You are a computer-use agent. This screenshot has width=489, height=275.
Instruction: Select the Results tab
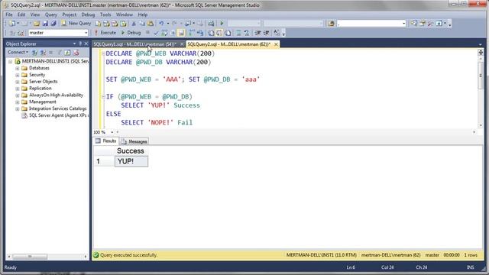pyautogui.click(x=106, y=141)
